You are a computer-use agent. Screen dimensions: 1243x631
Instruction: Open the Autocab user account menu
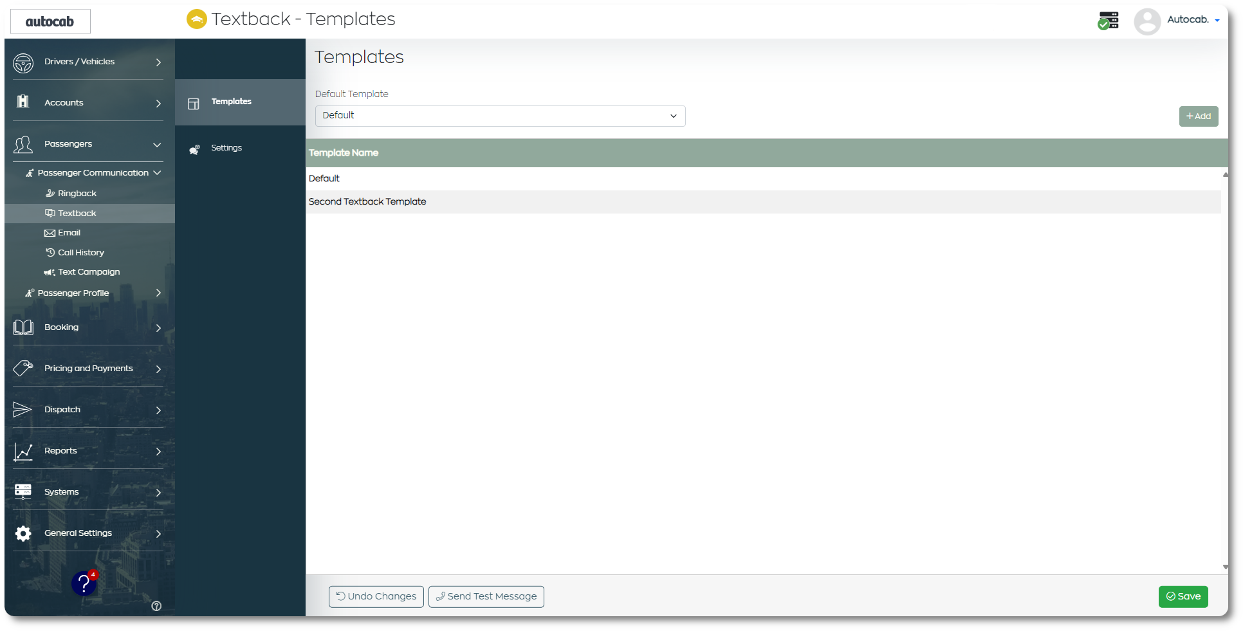tap(1177, 21)
